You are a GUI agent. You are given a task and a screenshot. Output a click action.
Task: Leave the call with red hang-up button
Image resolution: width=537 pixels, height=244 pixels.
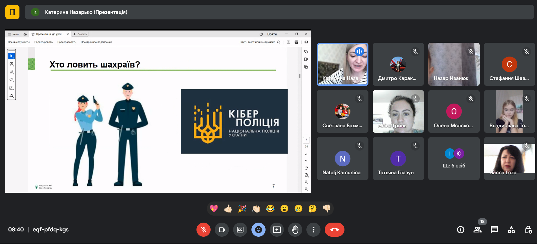[334, 230]
